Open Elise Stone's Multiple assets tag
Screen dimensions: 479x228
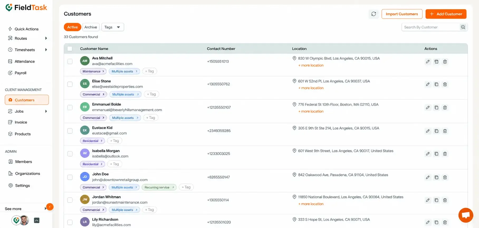126,94
